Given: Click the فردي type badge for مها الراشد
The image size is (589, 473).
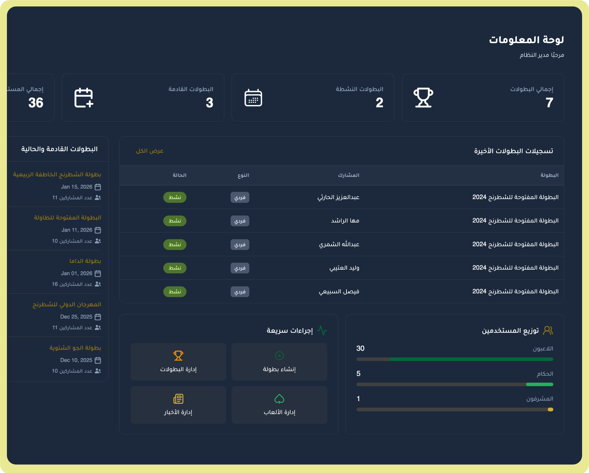Looking at the screenshot, I should coord(240,221).
